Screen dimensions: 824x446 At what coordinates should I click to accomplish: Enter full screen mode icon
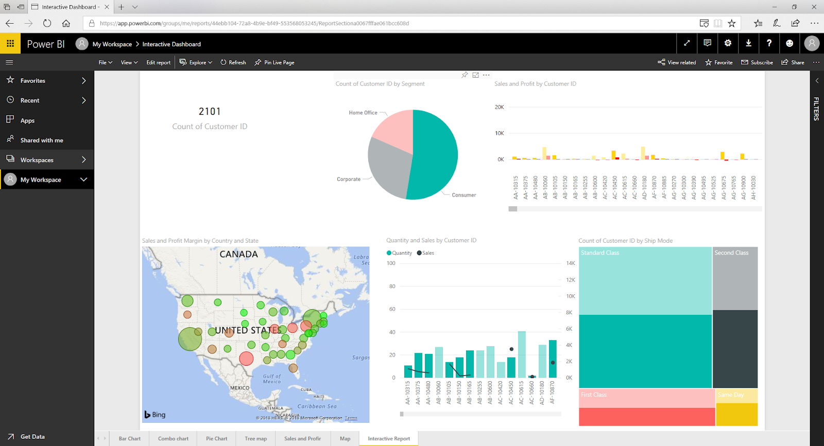pyautogui.click(x=686, y=43)
